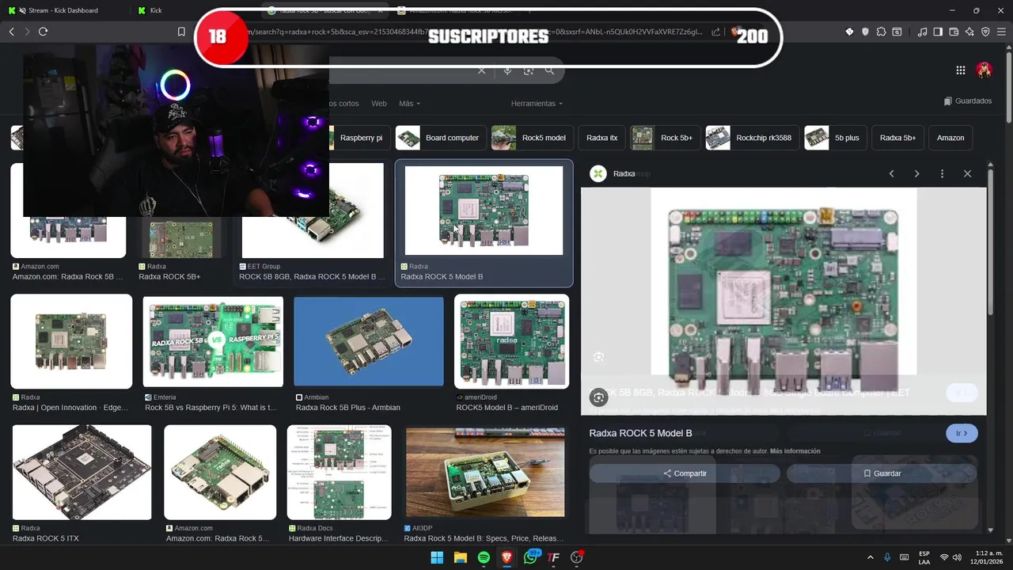Screen dimensions: 1013x570
Task: Close the image preview panel
Action: [967, 173]
